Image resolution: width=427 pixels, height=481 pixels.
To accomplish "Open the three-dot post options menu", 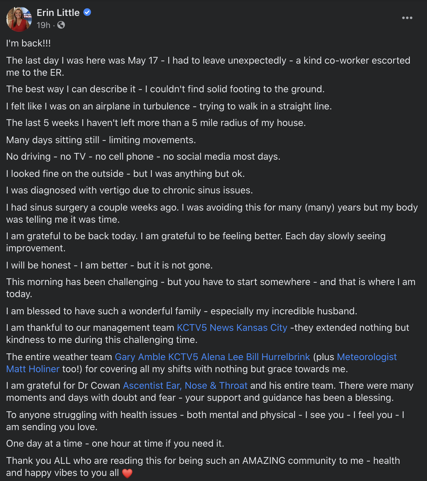I will pyautogui.click(x=407, y=18).
